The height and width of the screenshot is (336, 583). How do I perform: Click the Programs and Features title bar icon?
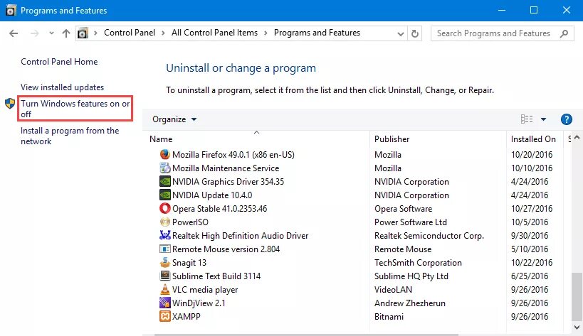pyautogui.click(x=11, y=11)
